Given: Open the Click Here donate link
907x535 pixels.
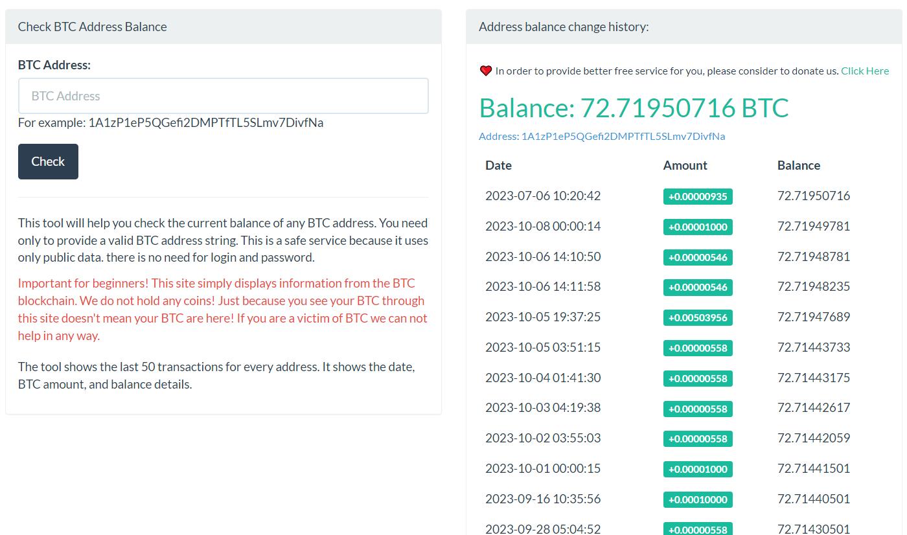Looking at the screenshot, I should point(865,71).
